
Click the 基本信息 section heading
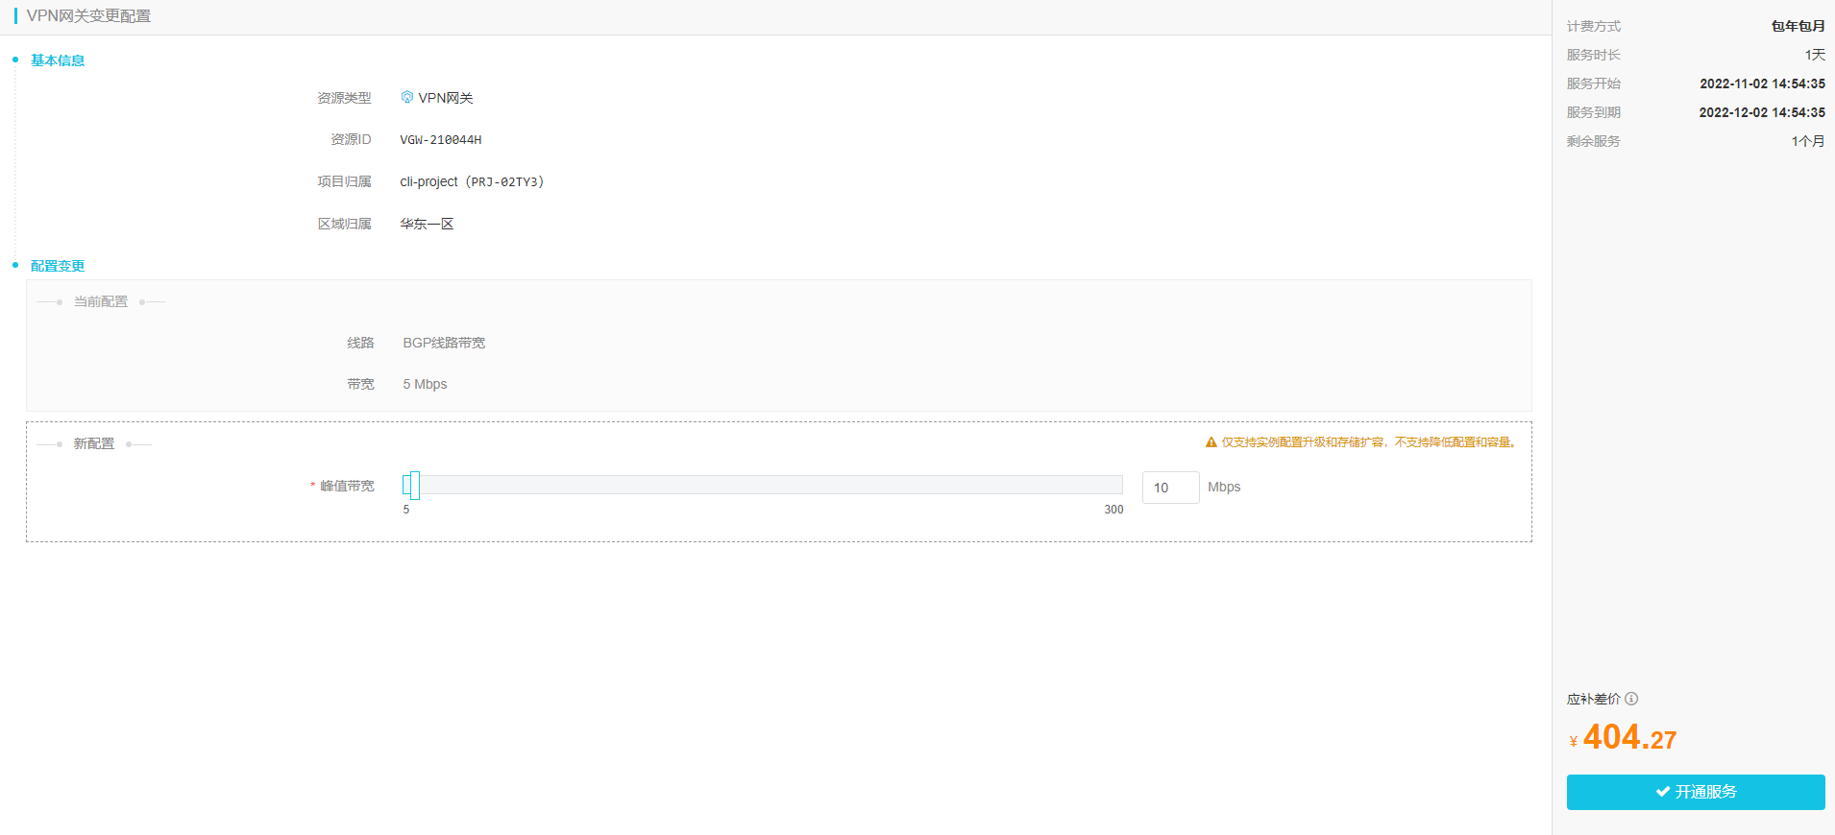58,60
